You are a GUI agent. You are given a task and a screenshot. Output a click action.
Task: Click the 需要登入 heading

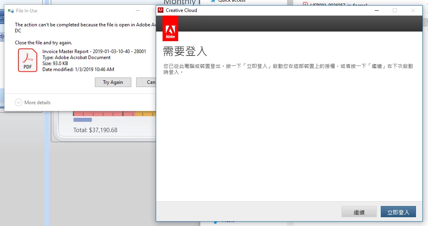pyautogui.click(x=185, y=51)
